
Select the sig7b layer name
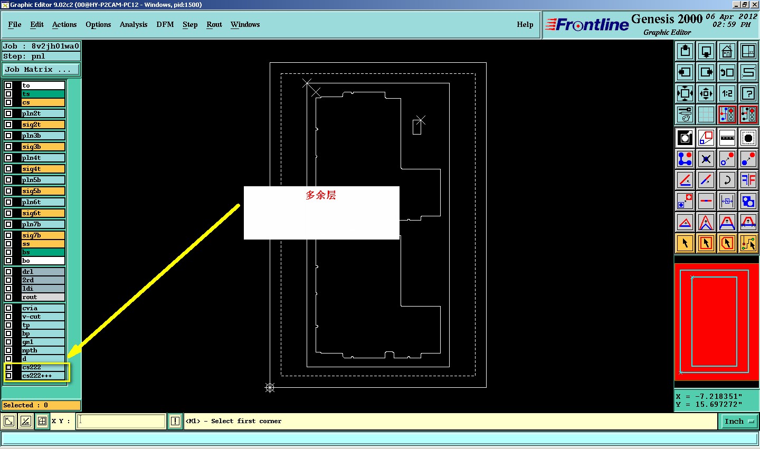point(43,235)
